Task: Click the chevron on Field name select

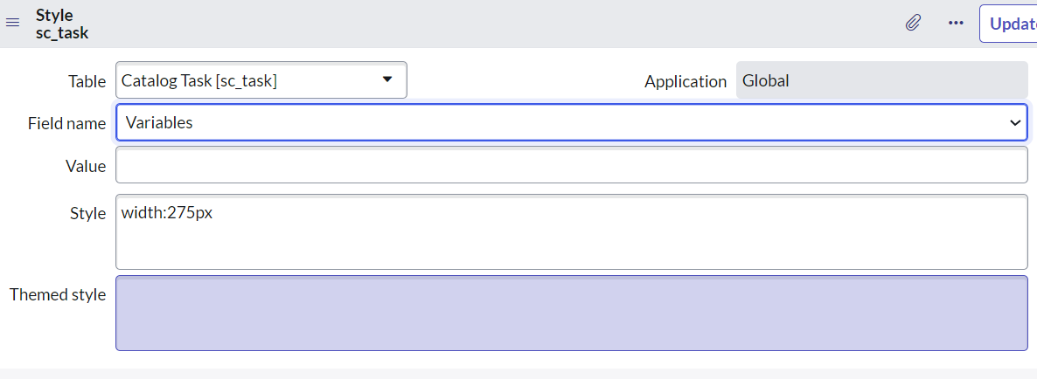Action: pyautogui.click(x=1014, y=123)
